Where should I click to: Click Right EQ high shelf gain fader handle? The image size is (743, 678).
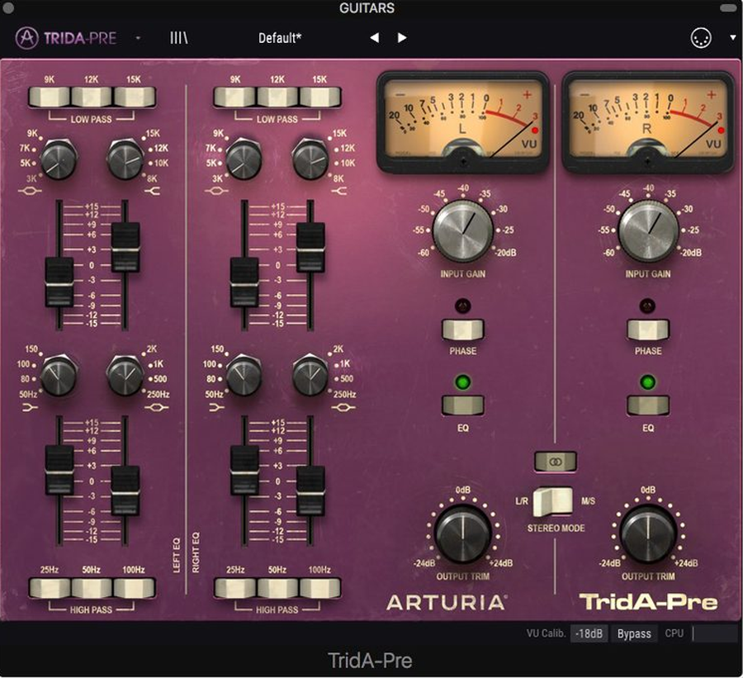pos(310,248)
